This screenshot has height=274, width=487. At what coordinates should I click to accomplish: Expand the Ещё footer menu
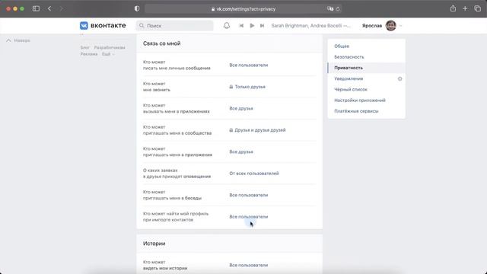[108, 54]
